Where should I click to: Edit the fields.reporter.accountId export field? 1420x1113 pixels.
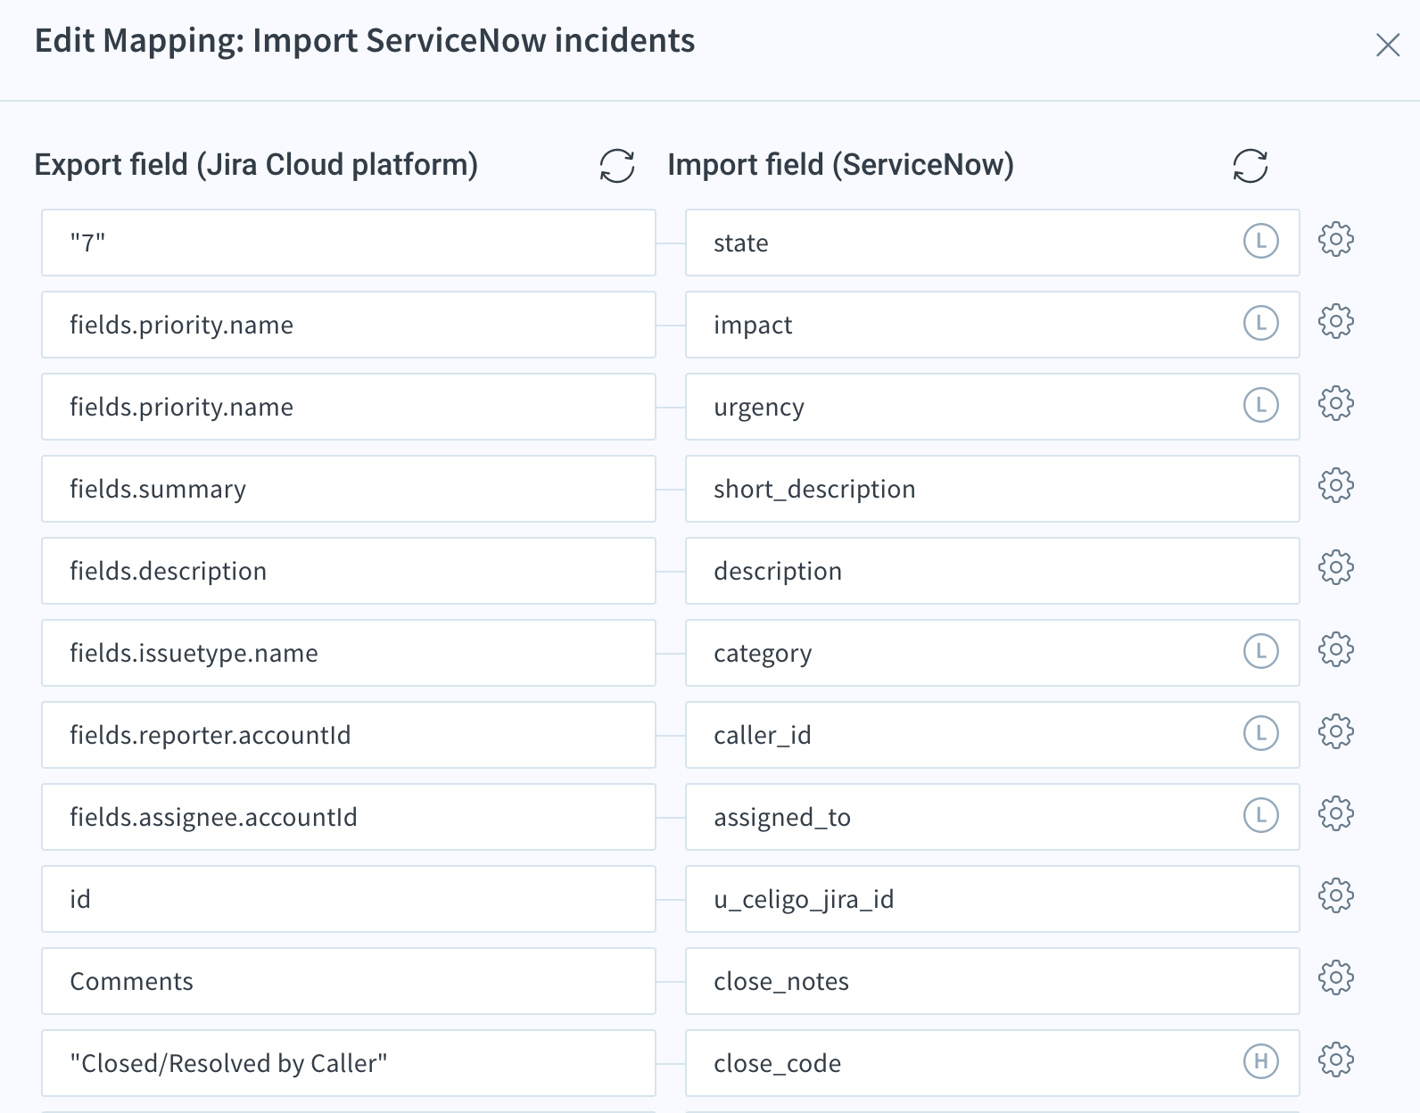click(x=349, y=735)
